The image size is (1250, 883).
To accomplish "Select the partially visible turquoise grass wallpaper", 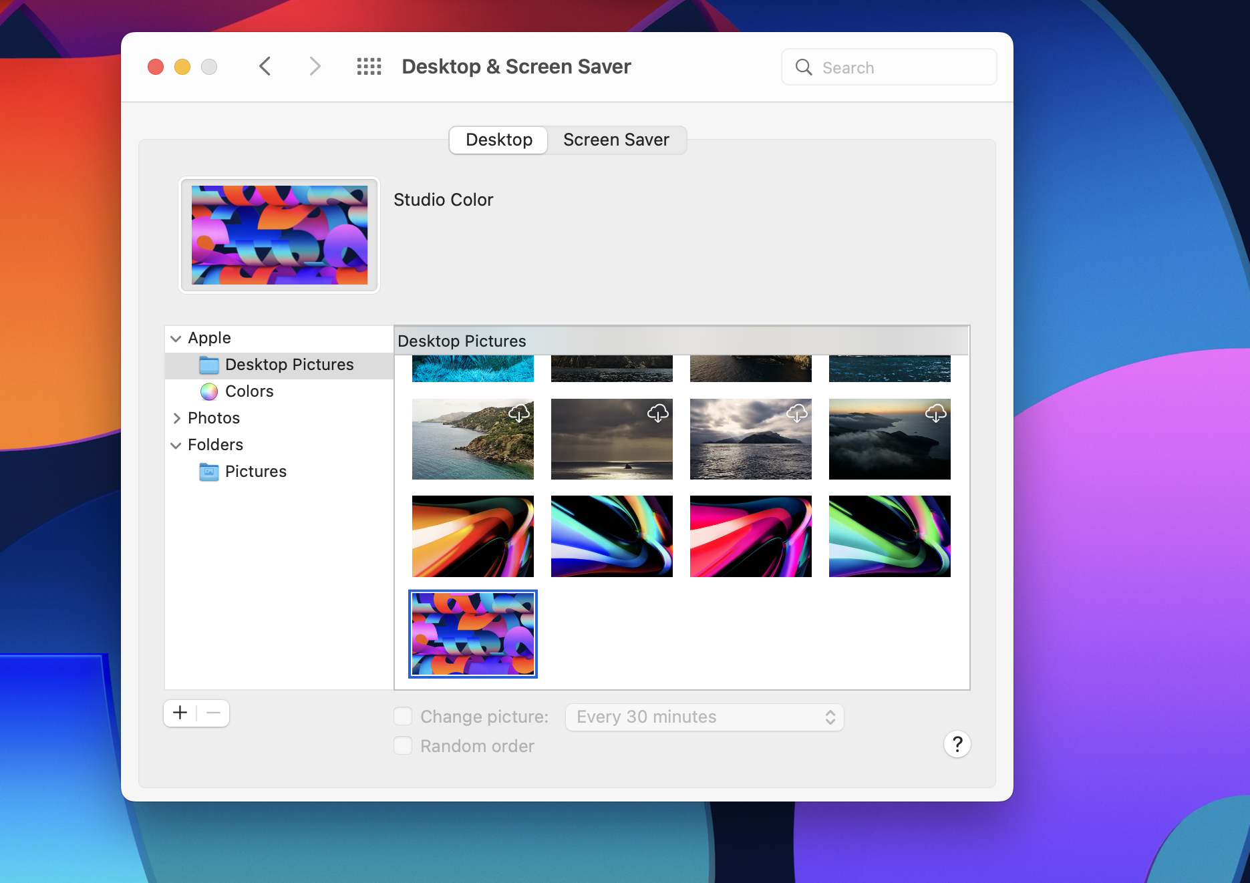I will point(473,369).
